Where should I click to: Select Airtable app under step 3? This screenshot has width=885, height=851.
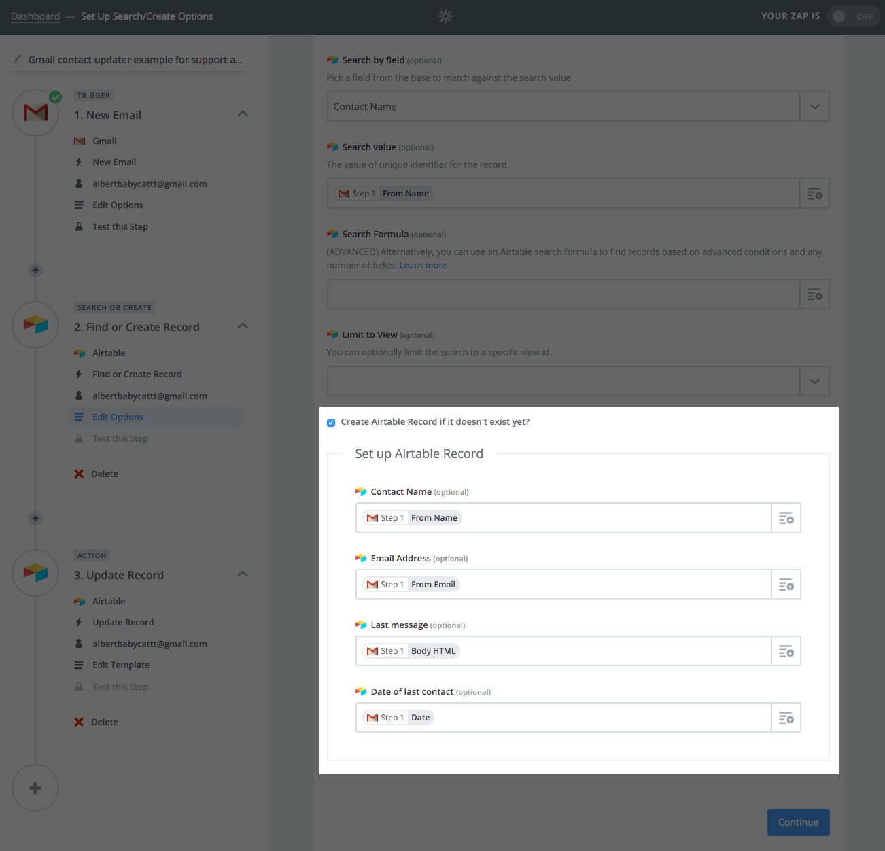(109, 601)
